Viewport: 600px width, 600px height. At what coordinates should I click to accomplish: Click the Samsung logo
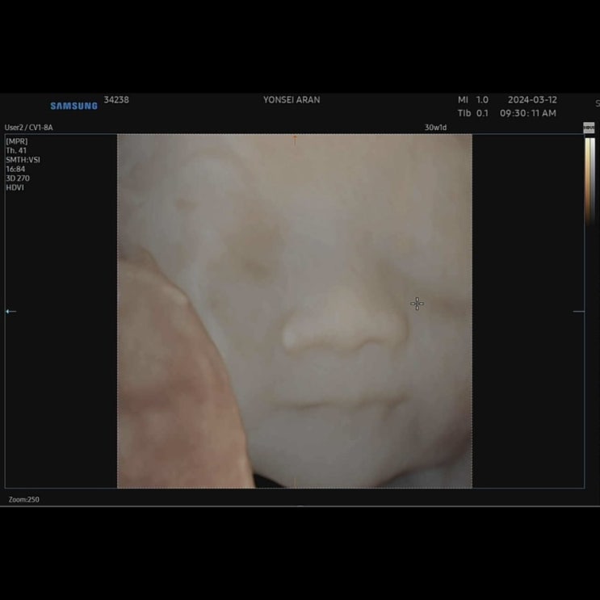click(x=73, y=106)
